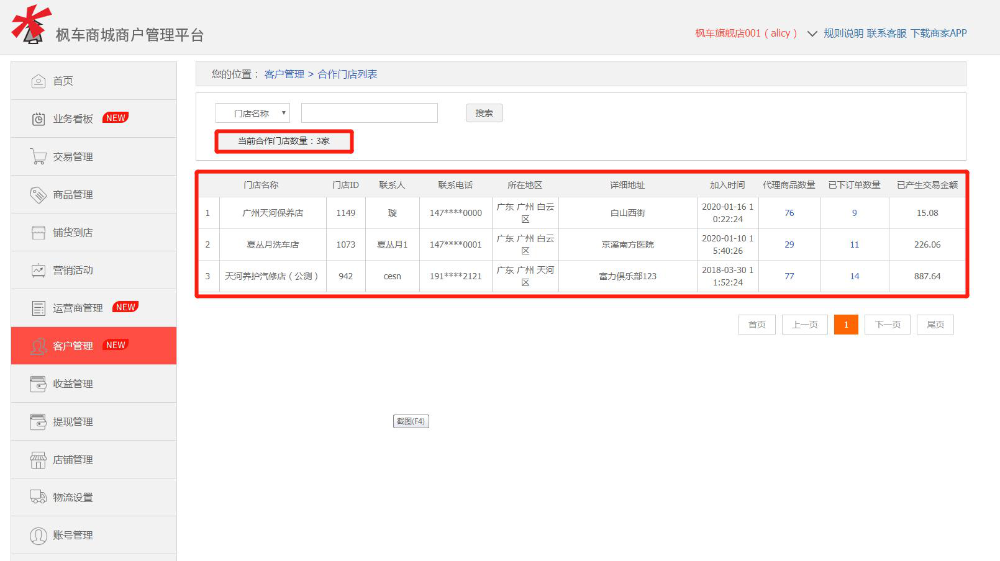The image size is (1000, 561).
Task: Expand the account dropdown arrow beside alicy
Action: [812, 34]
